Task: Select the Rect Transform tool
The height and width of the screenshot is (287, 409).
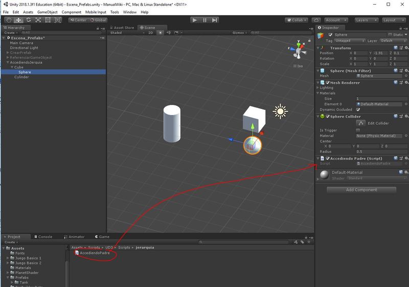Action: [48, 20]
